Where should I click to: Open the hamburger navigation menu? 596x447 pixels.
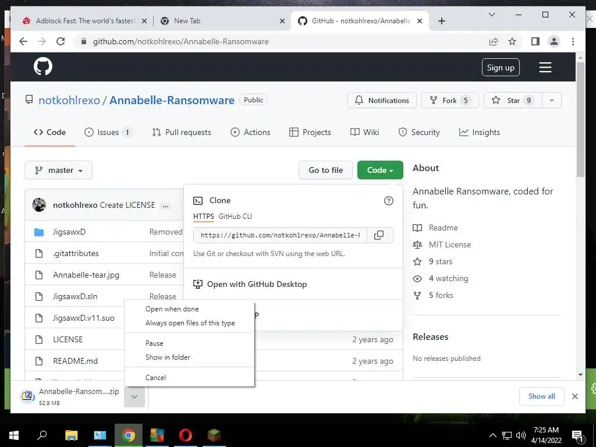coord(545,68)
